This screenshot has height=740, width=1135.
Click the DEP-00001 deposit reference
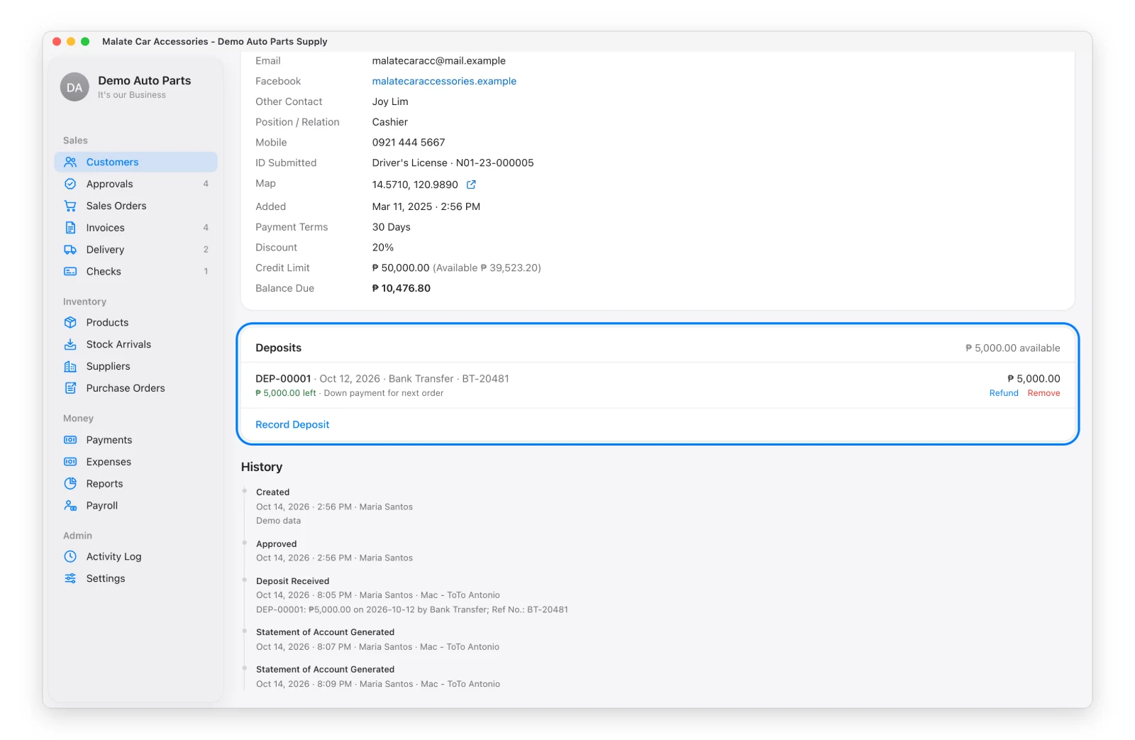(x=283, y=379)
